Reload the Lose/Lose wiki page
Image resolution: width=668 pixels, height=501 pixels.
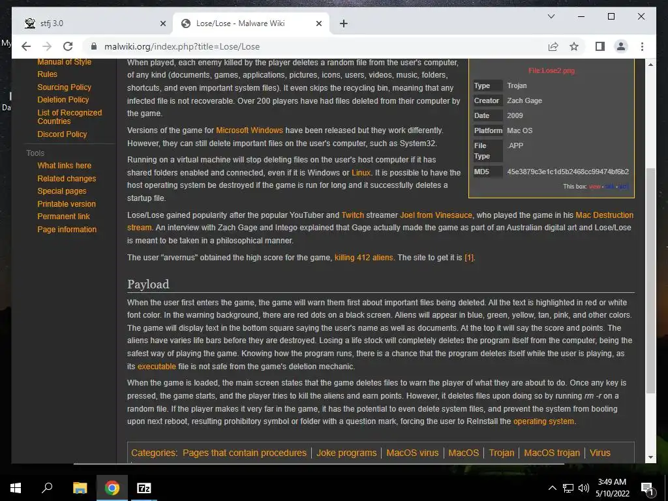coord(68,46)
